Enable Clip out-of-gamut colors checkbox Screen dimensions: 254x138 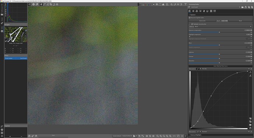coord(190,18)
